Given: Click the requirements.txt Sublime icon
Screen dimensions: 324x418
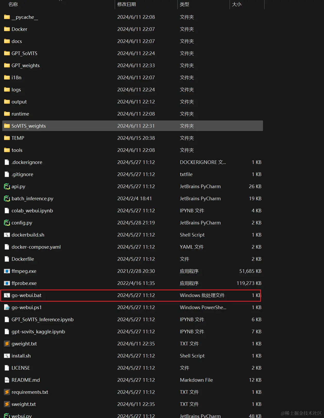Looking at the screenshot, I should click(7, 392).
